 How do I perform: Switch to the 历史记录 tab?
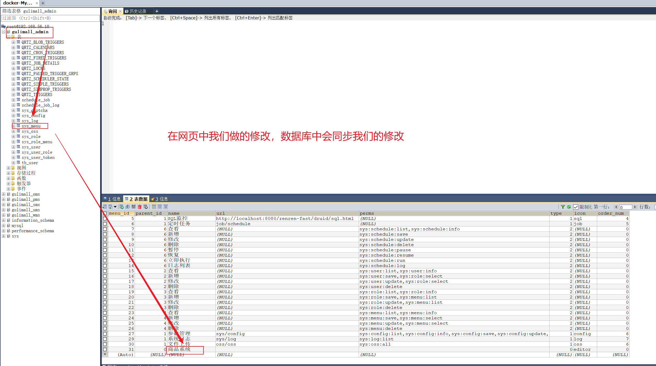138,11
